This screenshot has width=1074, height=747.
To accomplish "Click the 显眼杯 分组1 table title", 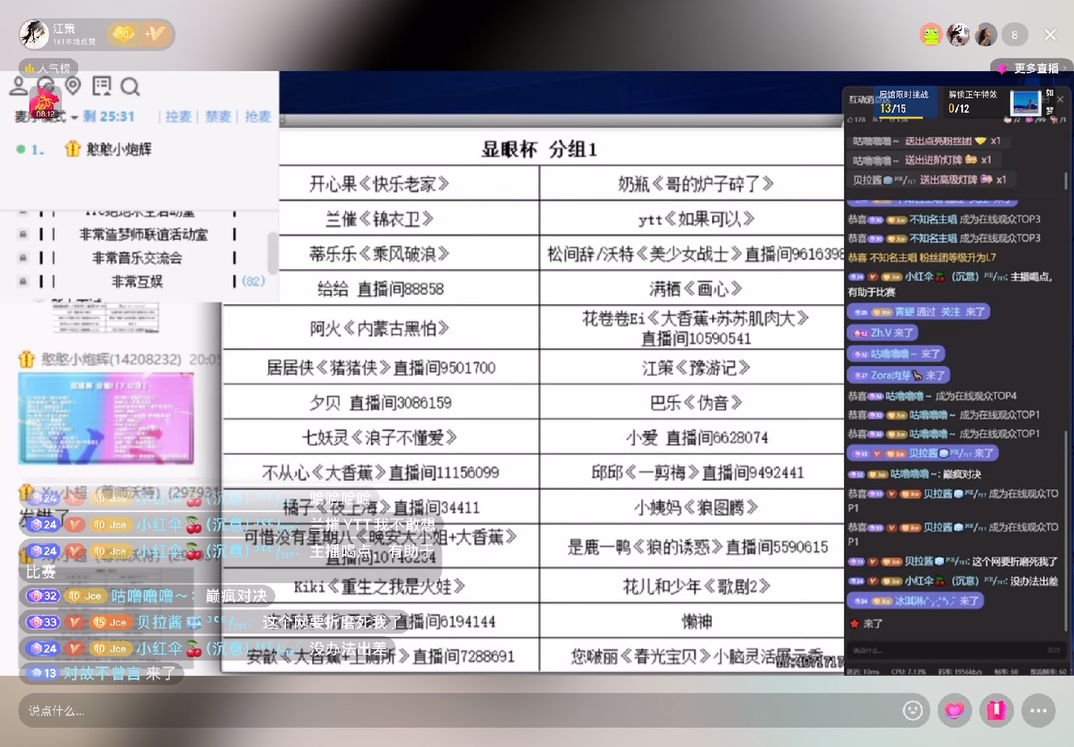I will click(x=539, y=149).
